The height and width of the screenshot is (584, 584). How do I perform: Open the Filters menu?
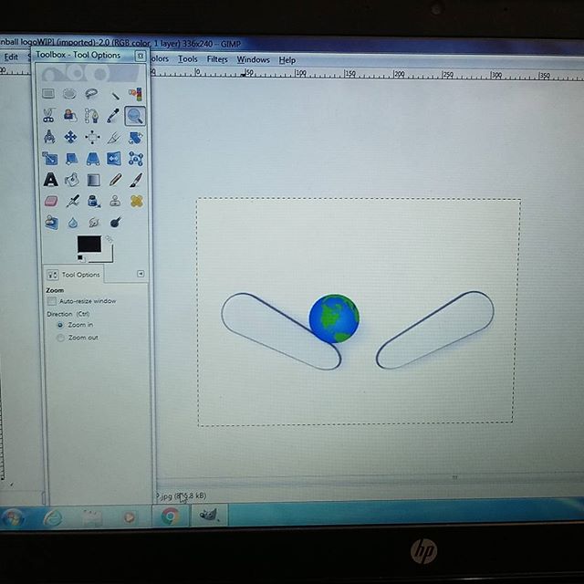(217, 59)
